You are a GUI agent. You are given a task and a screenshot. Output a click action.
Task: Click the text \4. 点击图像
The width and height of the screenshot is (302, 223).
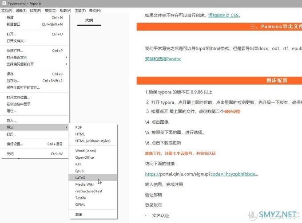click(157, 122)
